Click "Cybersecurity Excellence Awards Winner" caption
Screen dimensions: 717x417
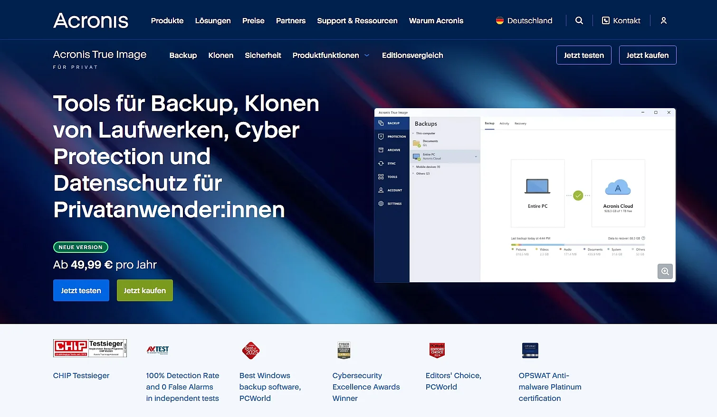click(x=366, y=387)
